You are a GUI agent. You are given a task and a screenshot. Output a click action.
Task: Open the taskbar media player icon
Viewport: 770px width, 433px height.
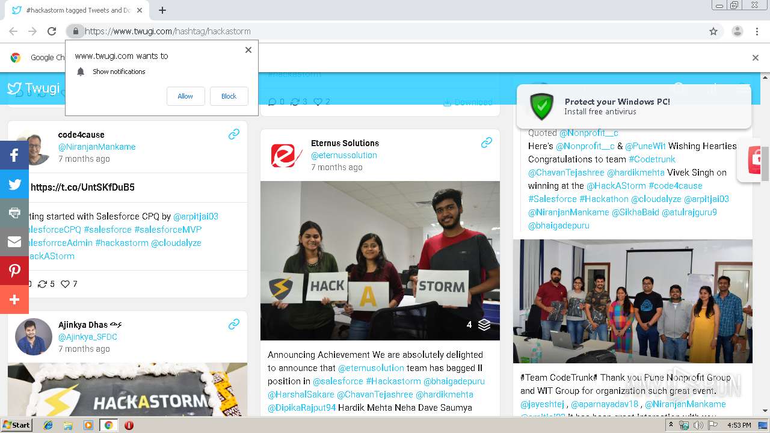click(x=88, y=425)
